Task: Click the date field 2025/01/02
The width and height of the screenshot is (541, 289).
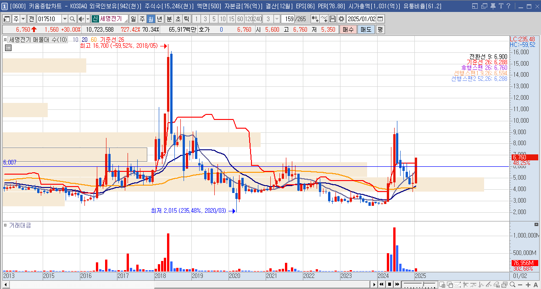Action: tap(362, 19)
